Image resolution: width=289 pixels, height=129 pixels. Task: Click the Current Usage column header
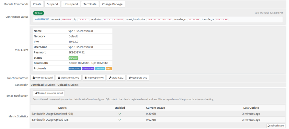(156, 108)
